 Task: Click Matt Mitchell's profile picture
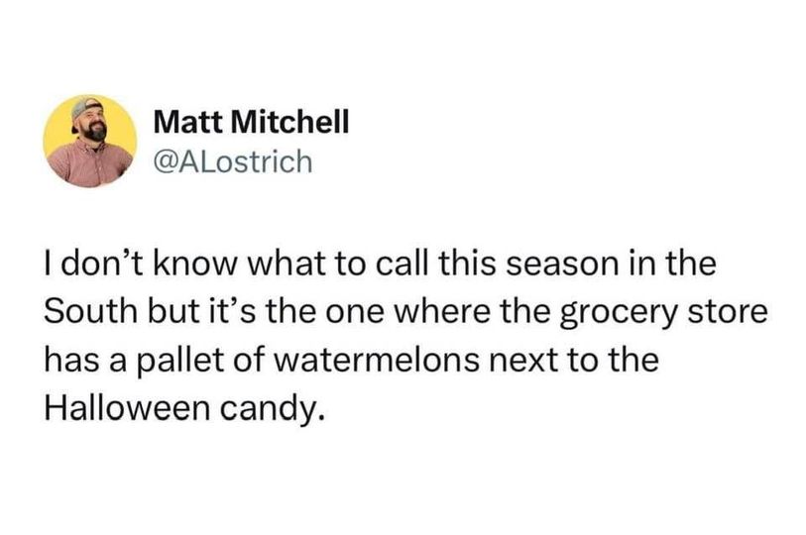tap(90, 142)
